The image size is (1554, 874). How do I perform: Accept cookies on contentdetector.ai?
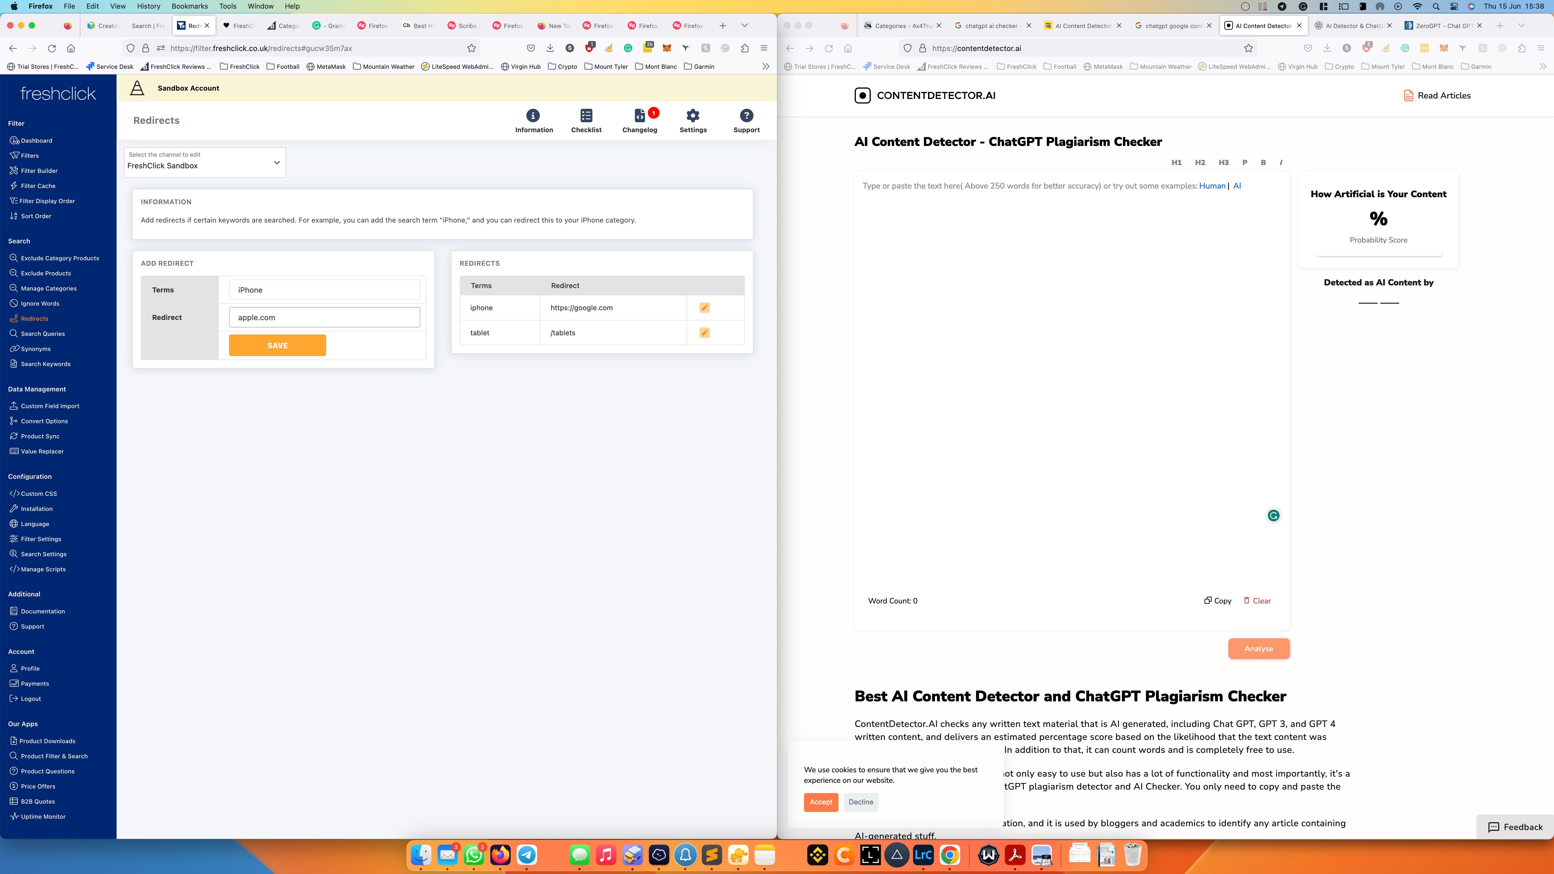820,802
